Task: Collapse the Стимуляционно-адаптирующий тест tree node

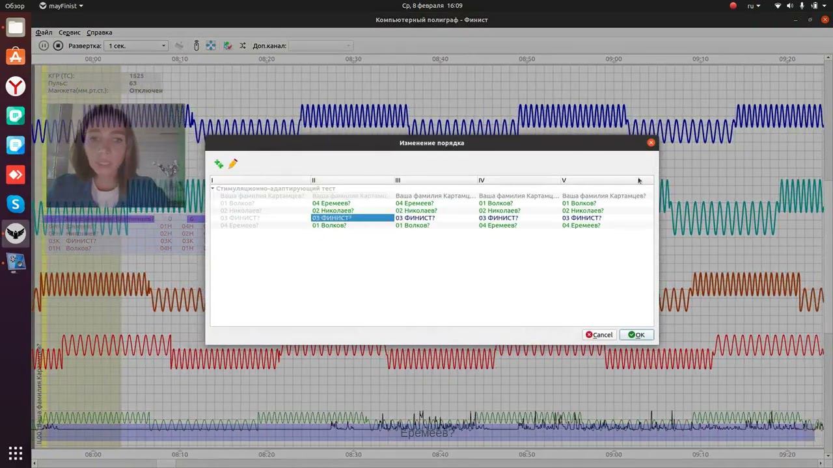Action: [213, 188]
